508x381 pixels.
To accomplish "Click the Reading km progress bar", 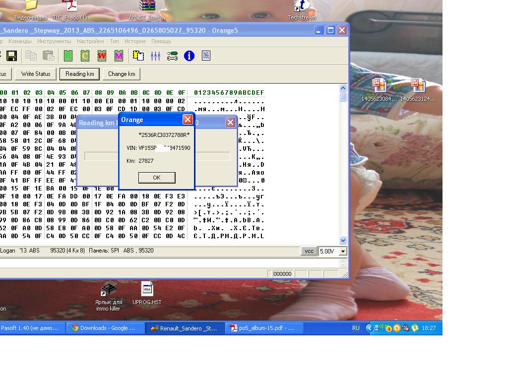I will click(x=157, y=156).
